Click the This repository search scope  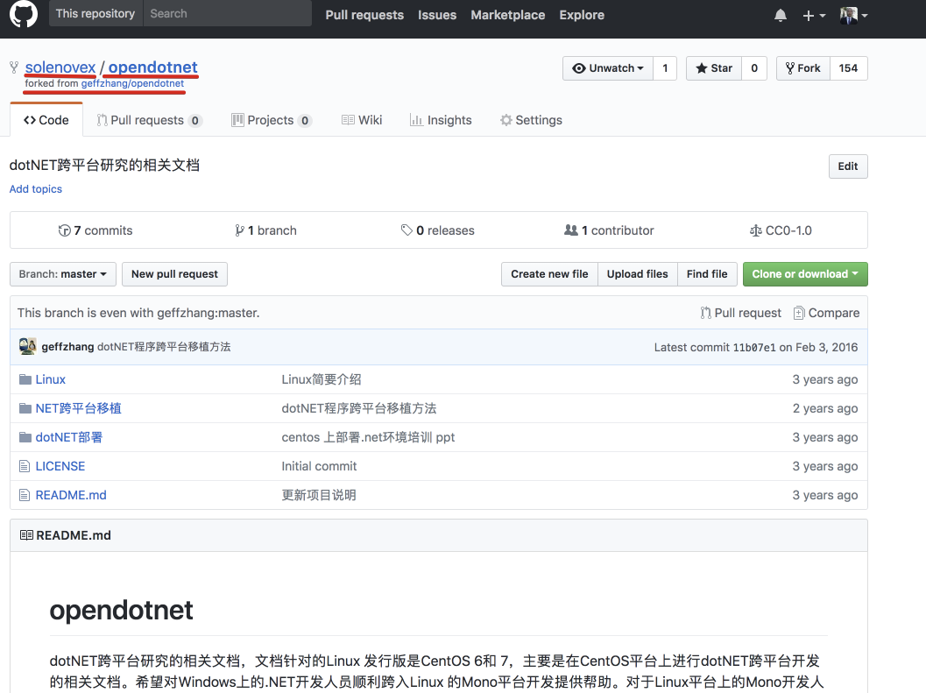[x=95, y=13]
